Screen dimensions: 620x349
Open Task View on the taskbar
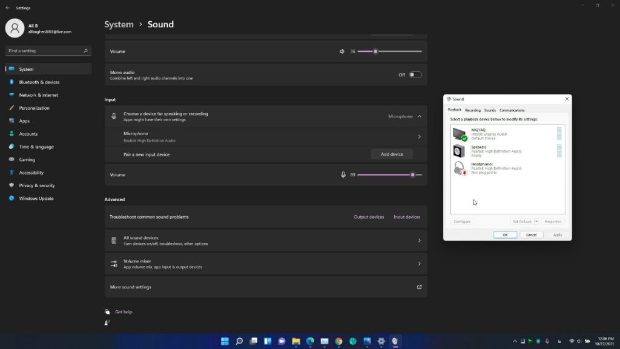coord(254,341)
